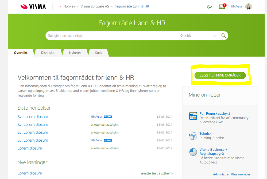
Task: Open Visma Business-/Regnskapsbyrå link
Action: pyautogui.click(x=213, y=152)
